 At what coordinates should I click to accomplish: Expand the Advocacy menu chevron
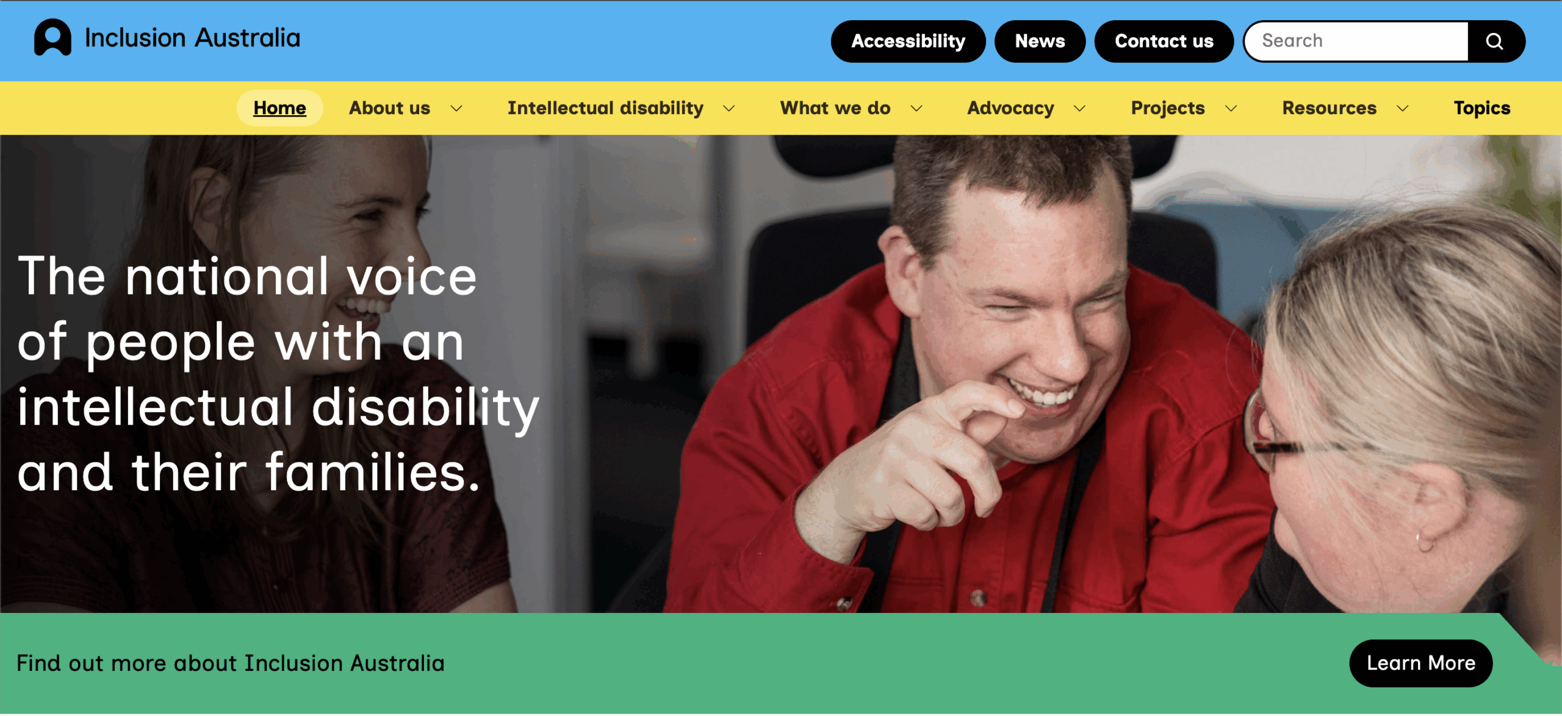(x=1080, y=109)
